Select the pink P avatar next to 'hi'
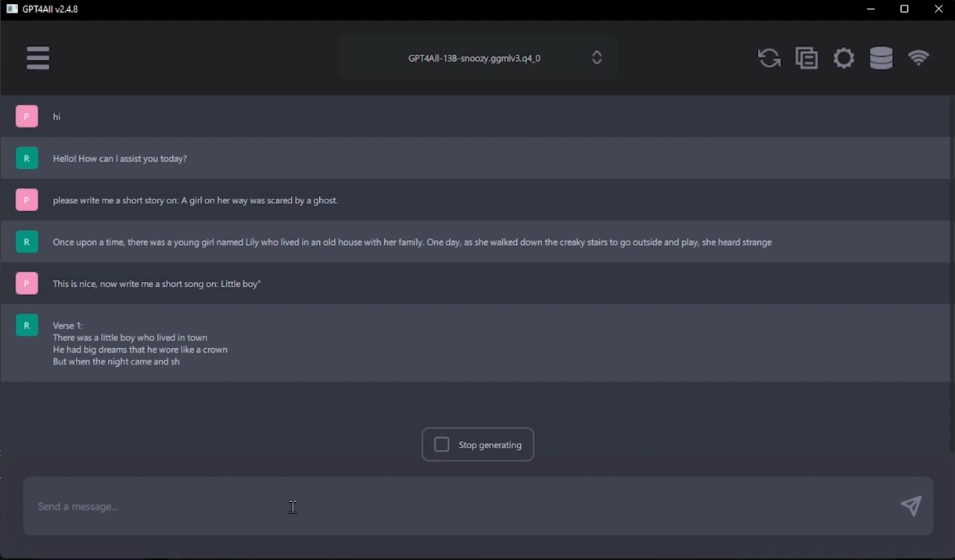Image resolution: width=955 pixels, height=560 pixels. (x=27, y=116)
